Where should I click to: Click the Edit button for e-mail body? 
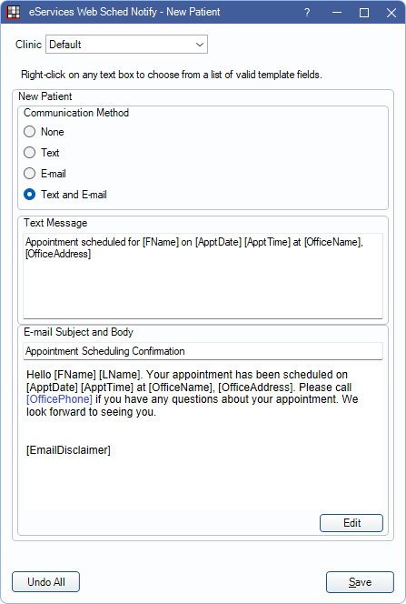click(x=352, y=523)
